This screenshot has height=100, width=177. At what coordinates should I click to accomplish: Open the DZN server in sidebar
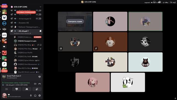tap(4, 29)
